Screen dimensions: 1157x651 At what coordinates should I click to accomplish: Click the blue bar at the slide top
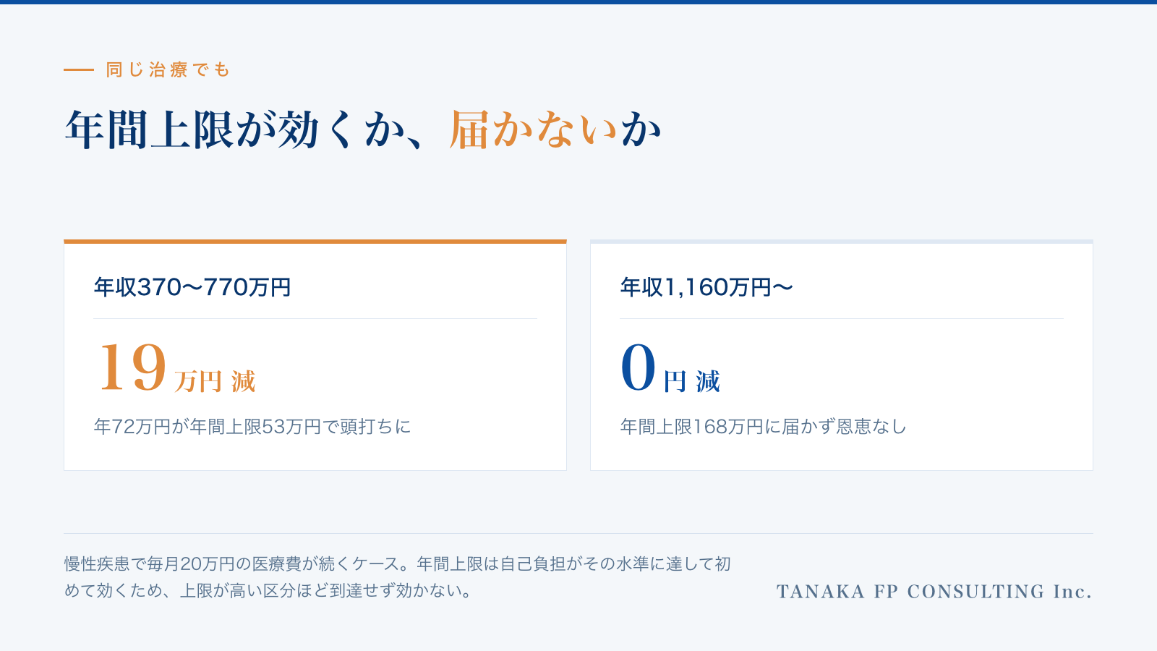(x=578, y=2)
